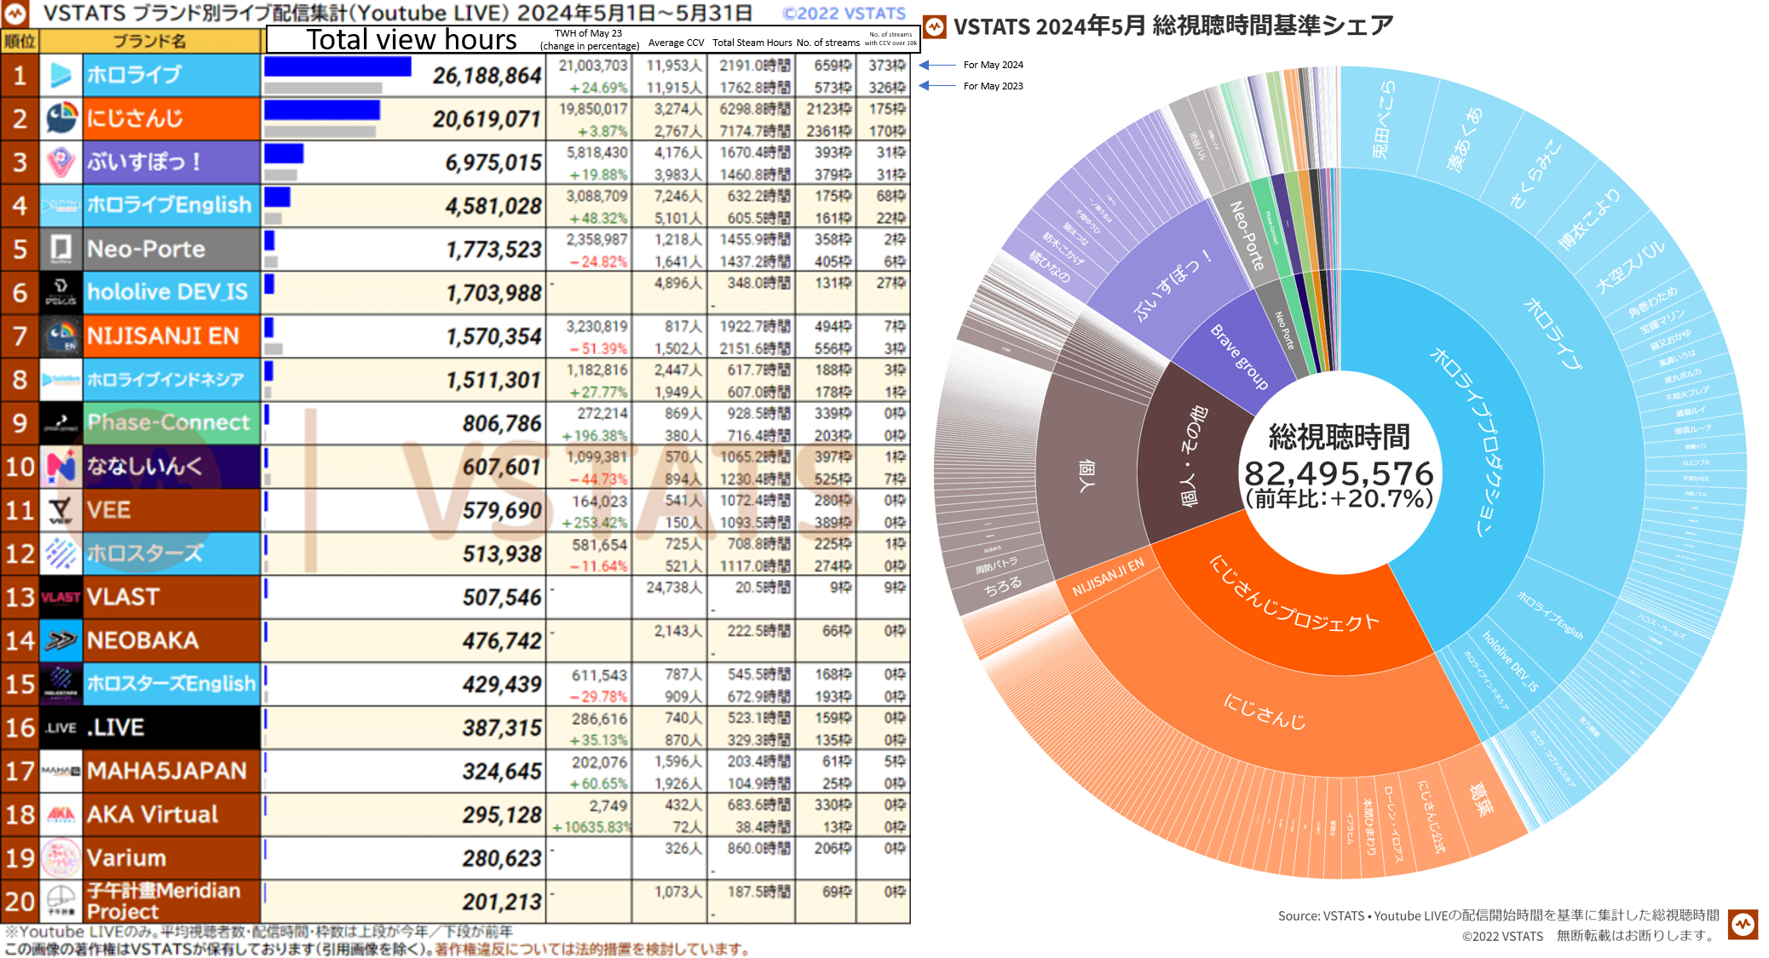Viewport: 1769px width, 958px height.
Task: Click the さくらみこ segment in the chart
Action: (1535, 174)
